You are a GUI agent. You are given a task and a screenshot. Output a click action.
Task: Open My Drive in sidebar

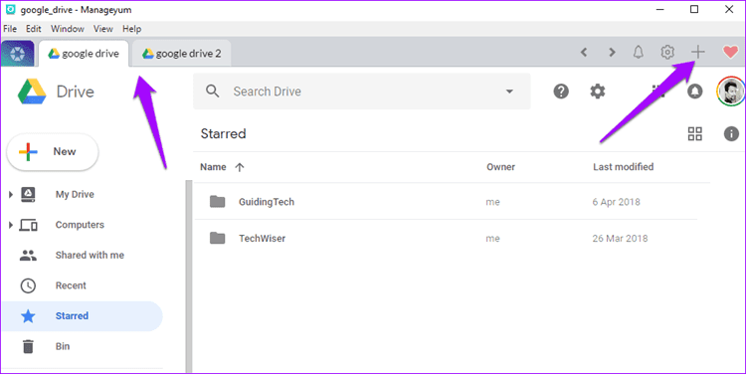(x=75, y=194)
